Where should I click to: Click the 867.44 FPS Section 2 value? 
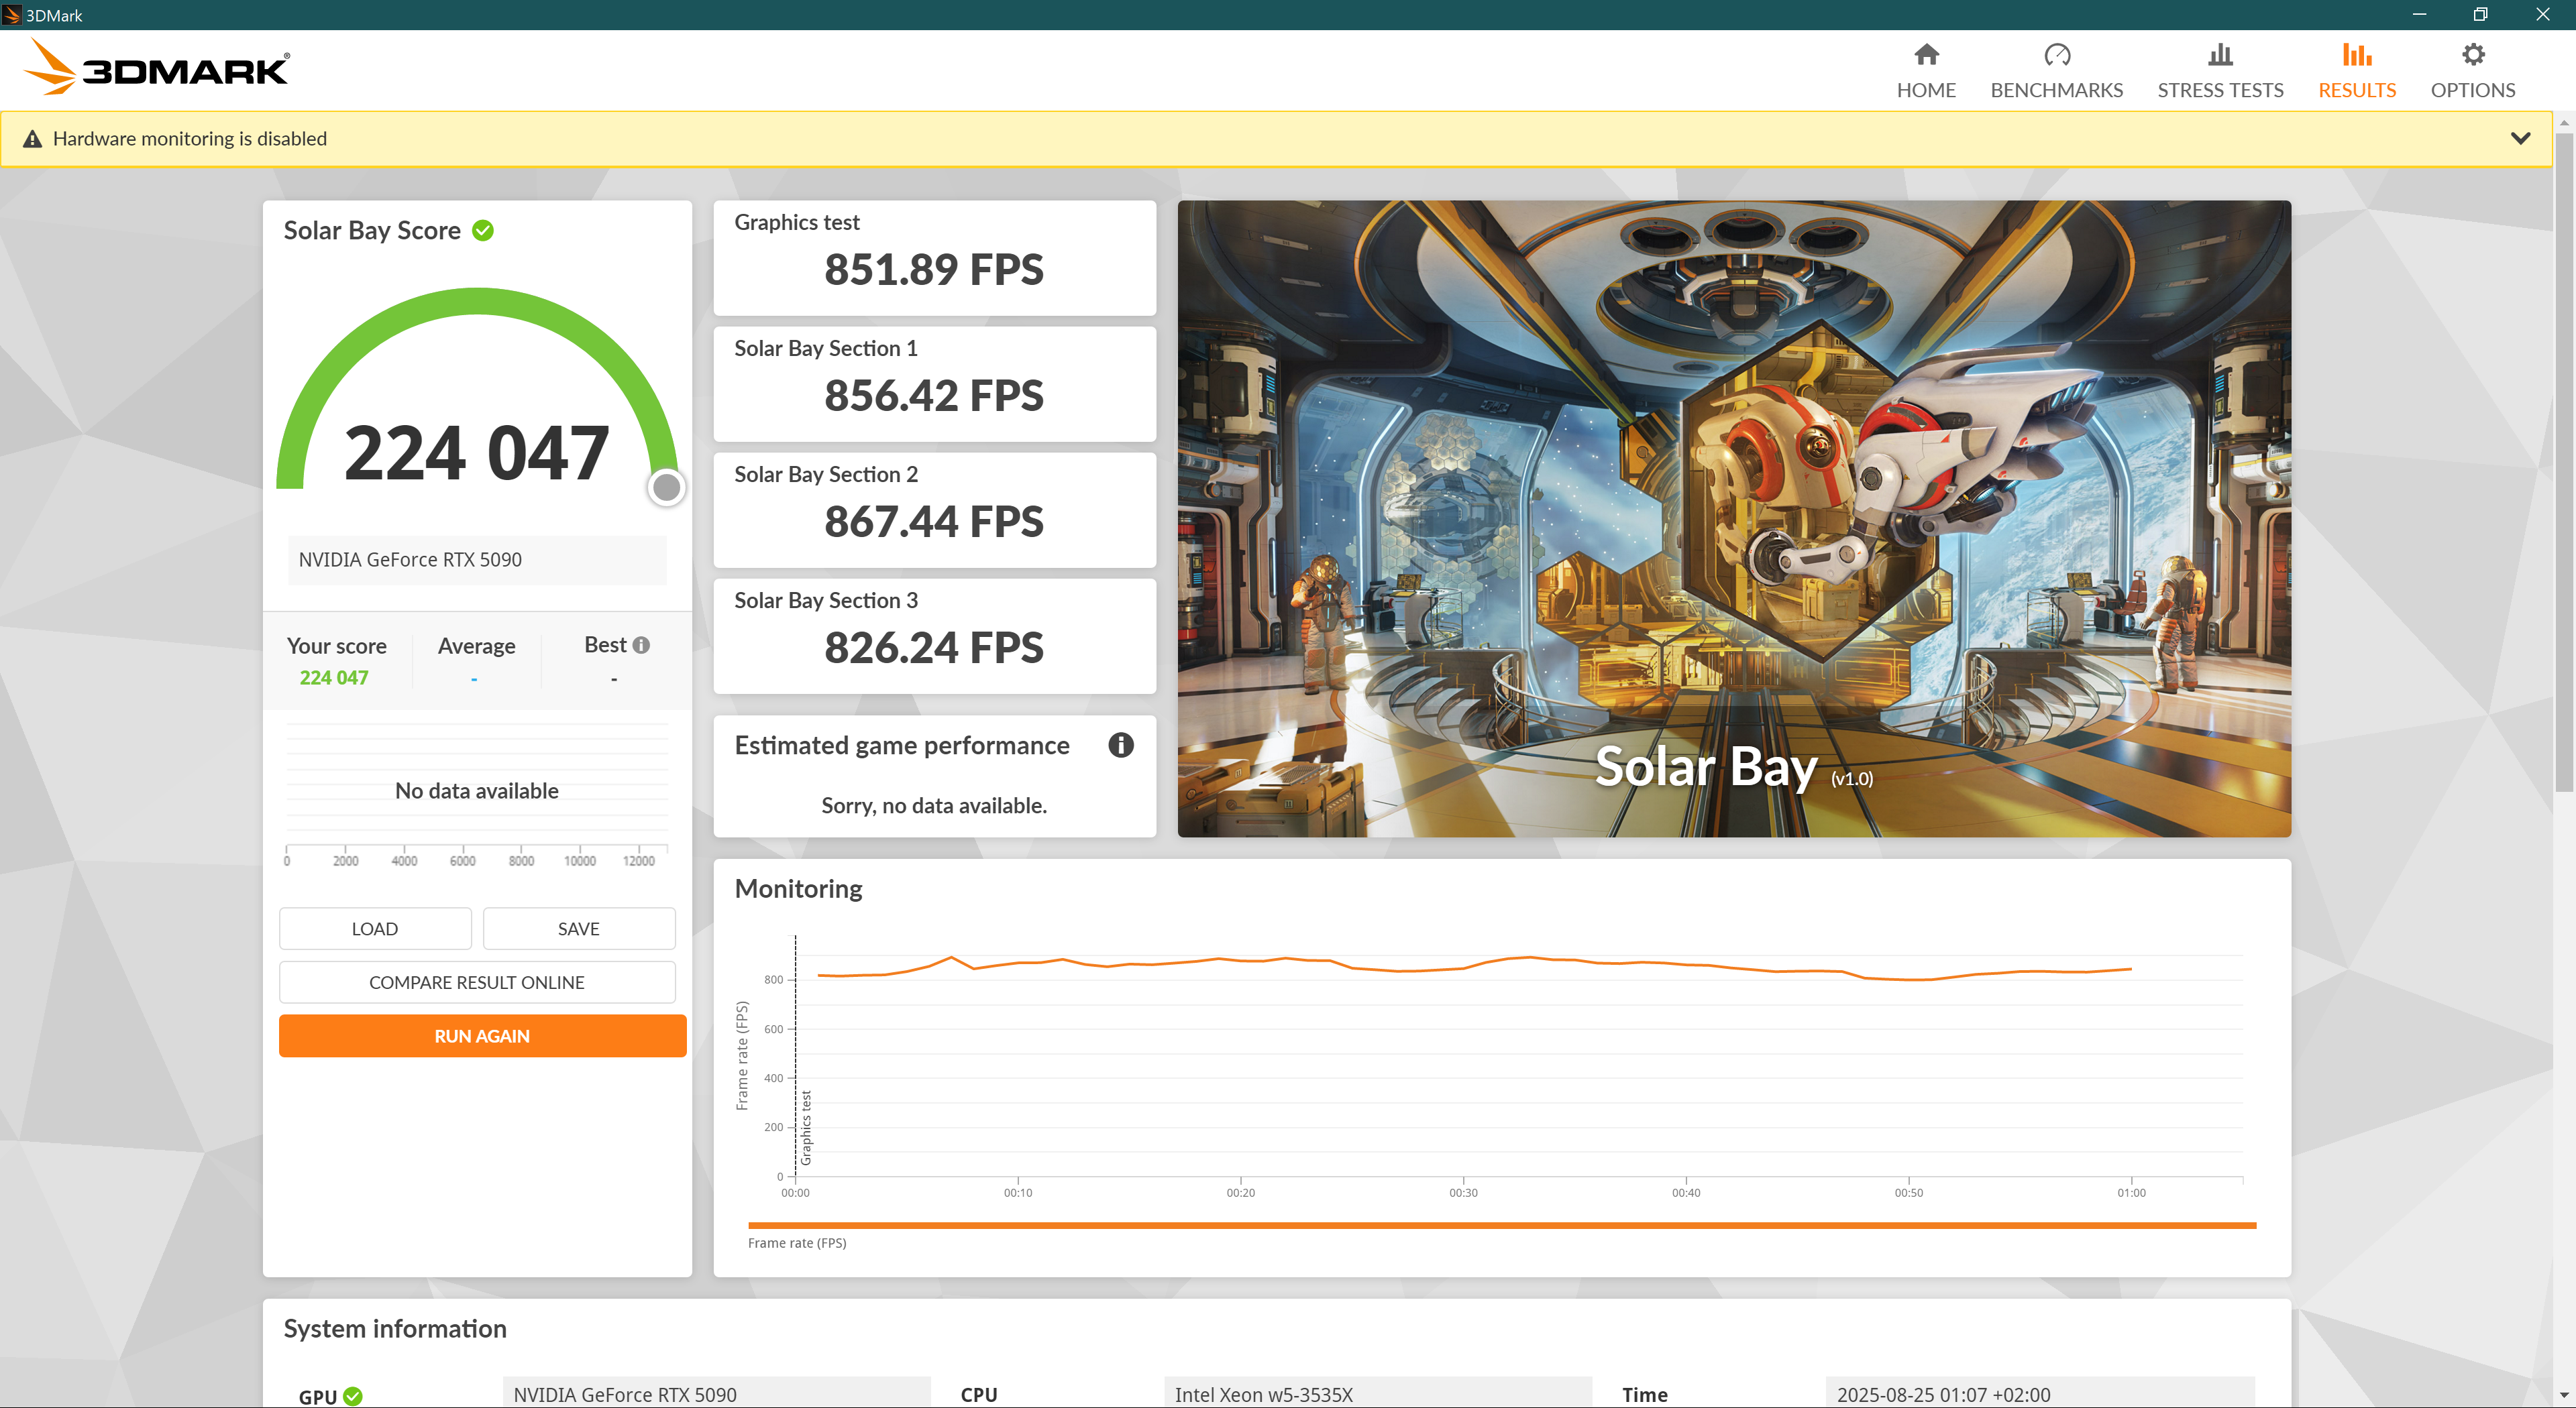tap(934, 522)
